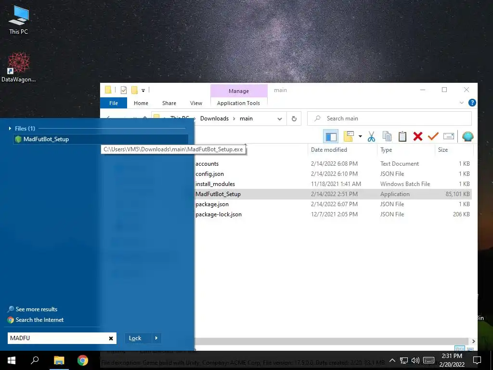Open the This PC desktop icon
The image size is (493, 370).
pos(19,19)
